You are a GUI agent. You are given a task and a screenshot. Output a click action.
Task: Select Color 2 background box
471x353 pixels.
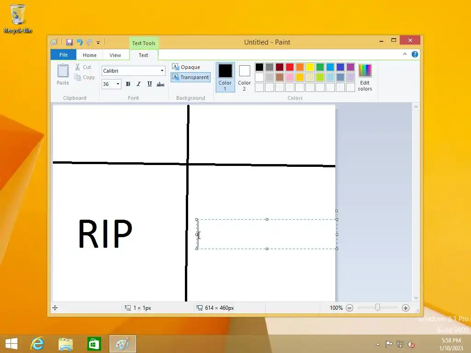point(244,77)
